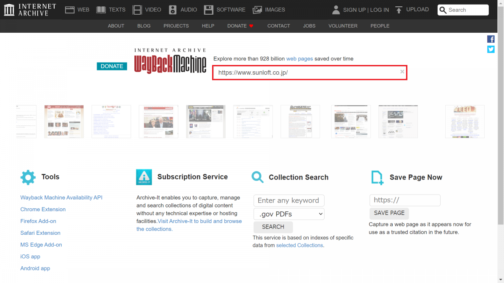The height and width of the screenshot is (283, 504).
Task: Open the Jobs menu item
Action: 309,26
